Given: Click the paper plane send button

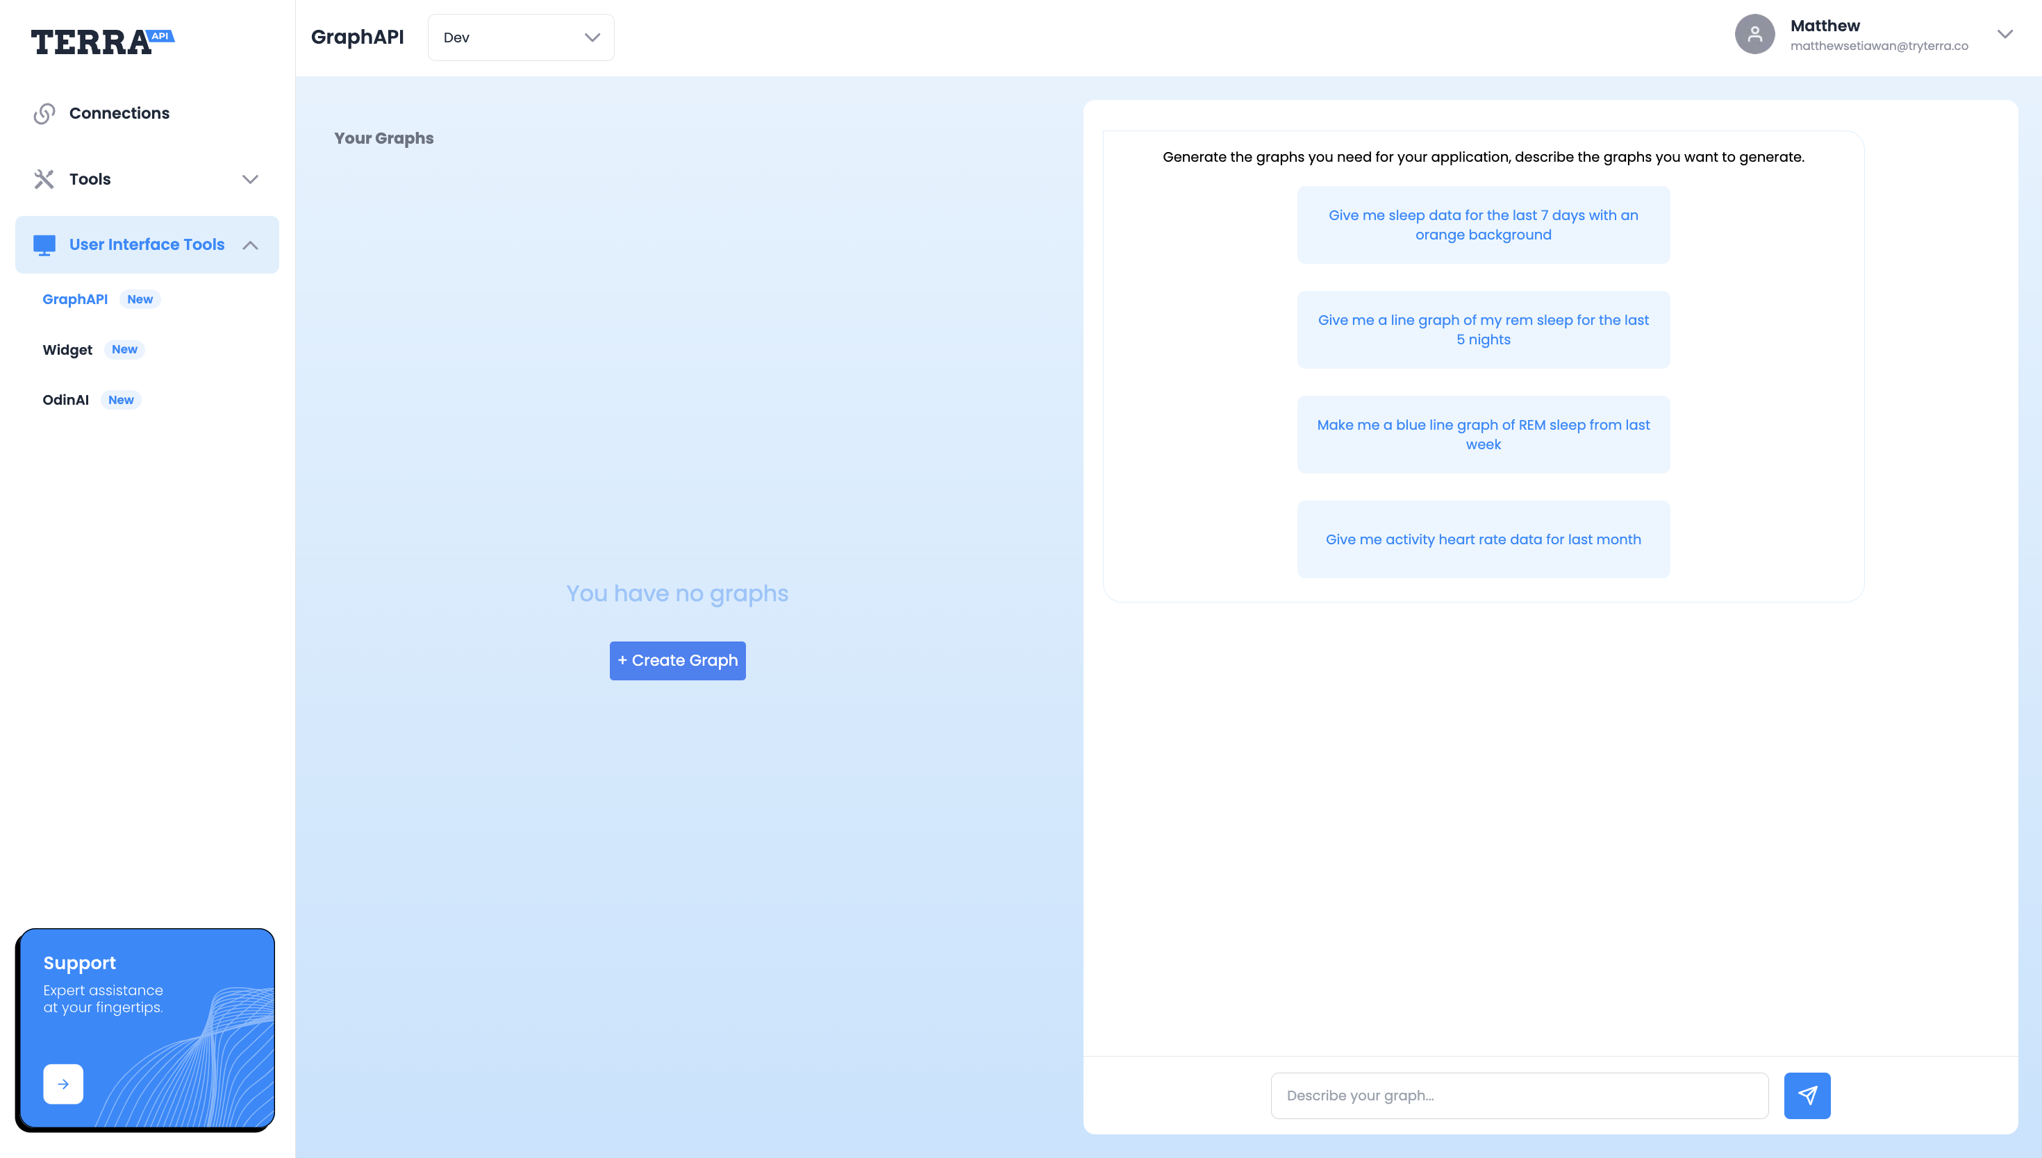Looking at the screenshot, I should pos(1807,1095).
